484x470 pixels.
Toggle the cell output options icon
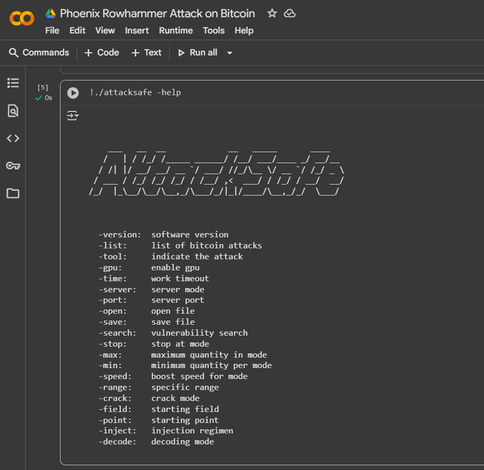tap(73, 116)
